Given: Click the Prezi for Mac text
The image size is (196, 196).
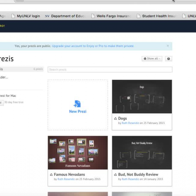Looking at the screenshot, I should pos(8,96).
